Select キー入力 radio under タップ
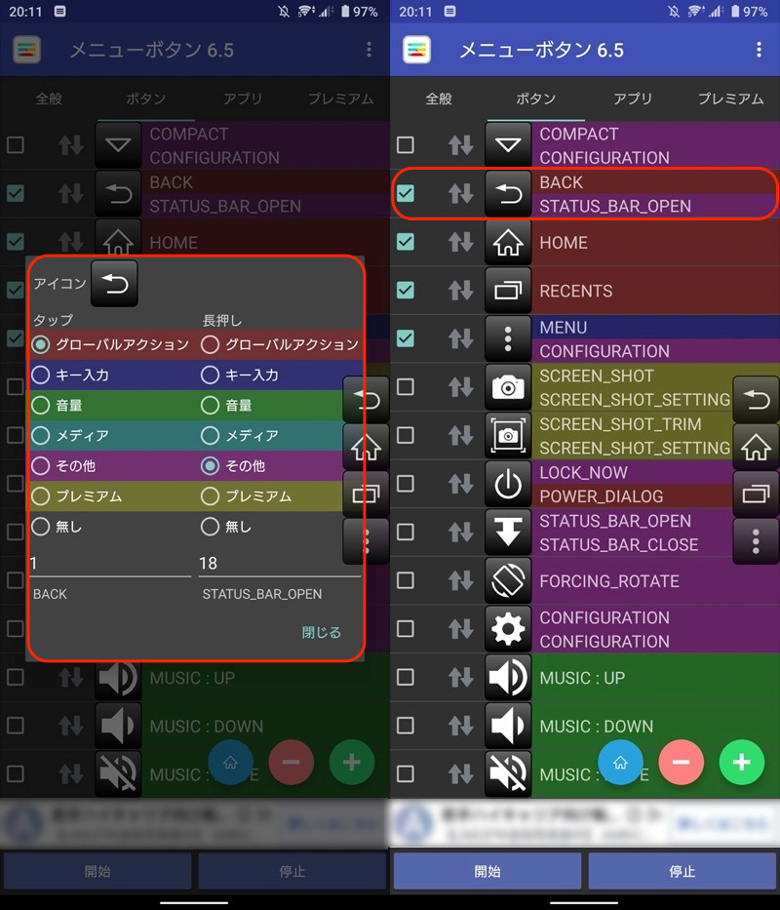This screenshot has height=910, width=780. (41, 375)
